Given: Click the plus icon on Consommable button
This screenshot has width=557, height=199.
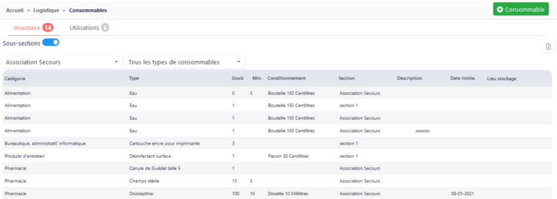Looking at the screenshot, I should [500, 10].
